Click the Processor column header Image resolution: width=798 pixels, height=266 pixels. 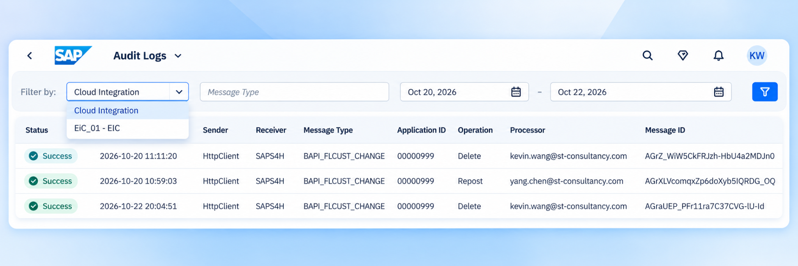pos(528,130)
